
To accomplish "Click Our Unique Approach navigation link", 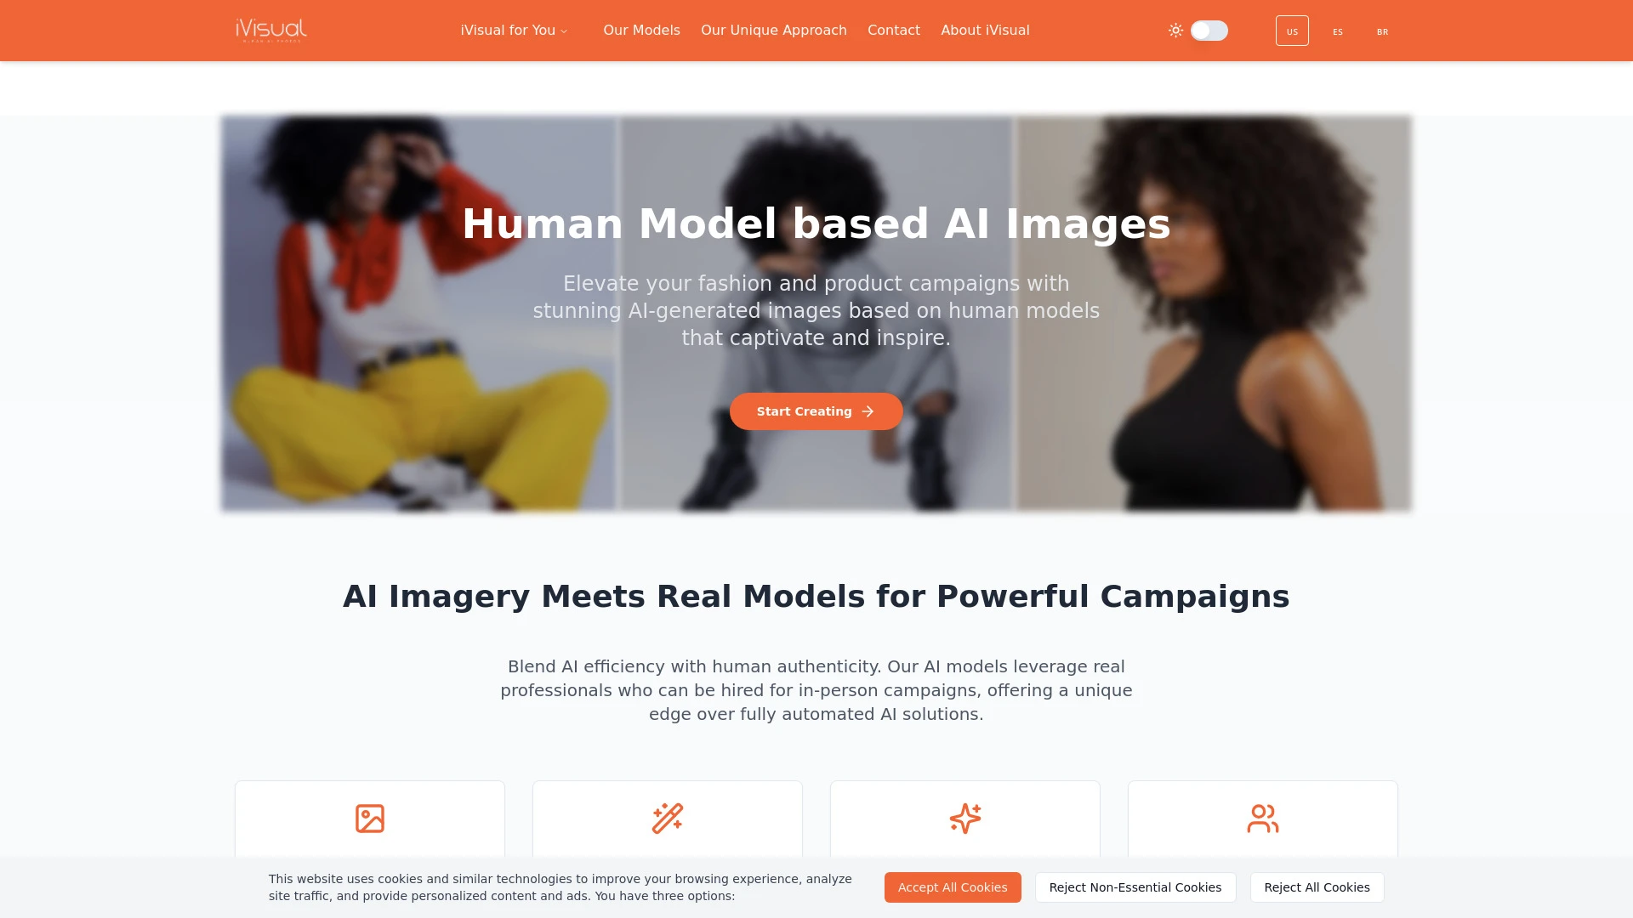I will (774, 31).
